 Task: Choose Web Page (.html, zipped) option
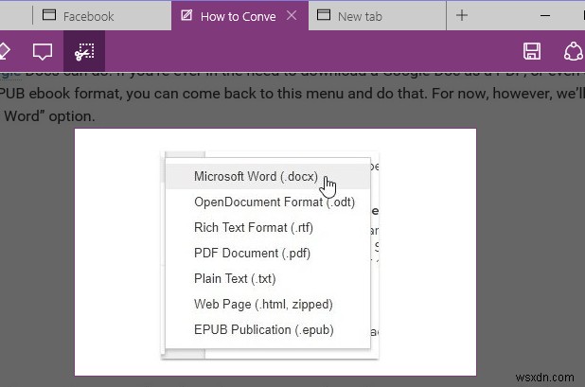tap(268, 305)
